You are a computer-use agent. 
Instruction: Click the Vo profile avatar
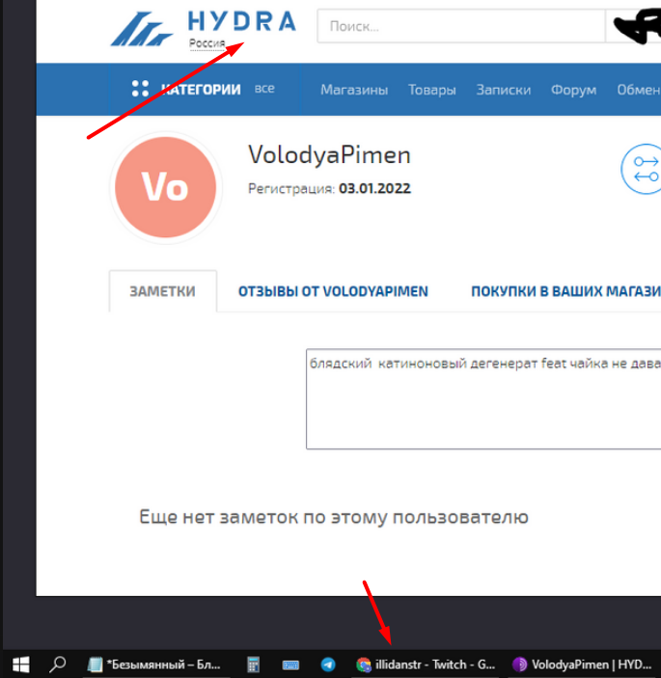coord(165,188)
